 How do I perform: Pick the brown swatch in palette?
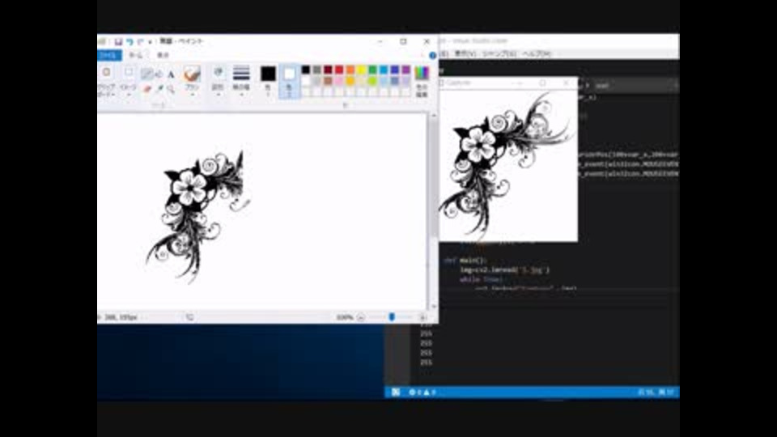point(328,81)
